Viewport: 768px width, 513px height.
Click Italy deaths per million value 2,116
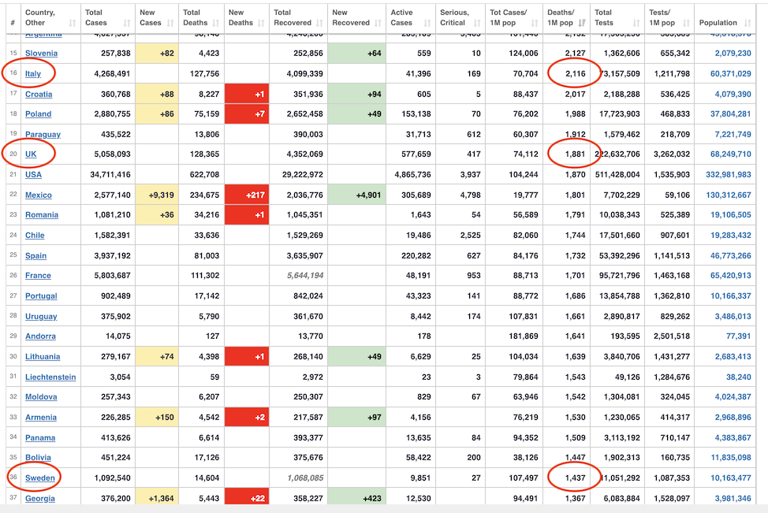pos(575,74)
